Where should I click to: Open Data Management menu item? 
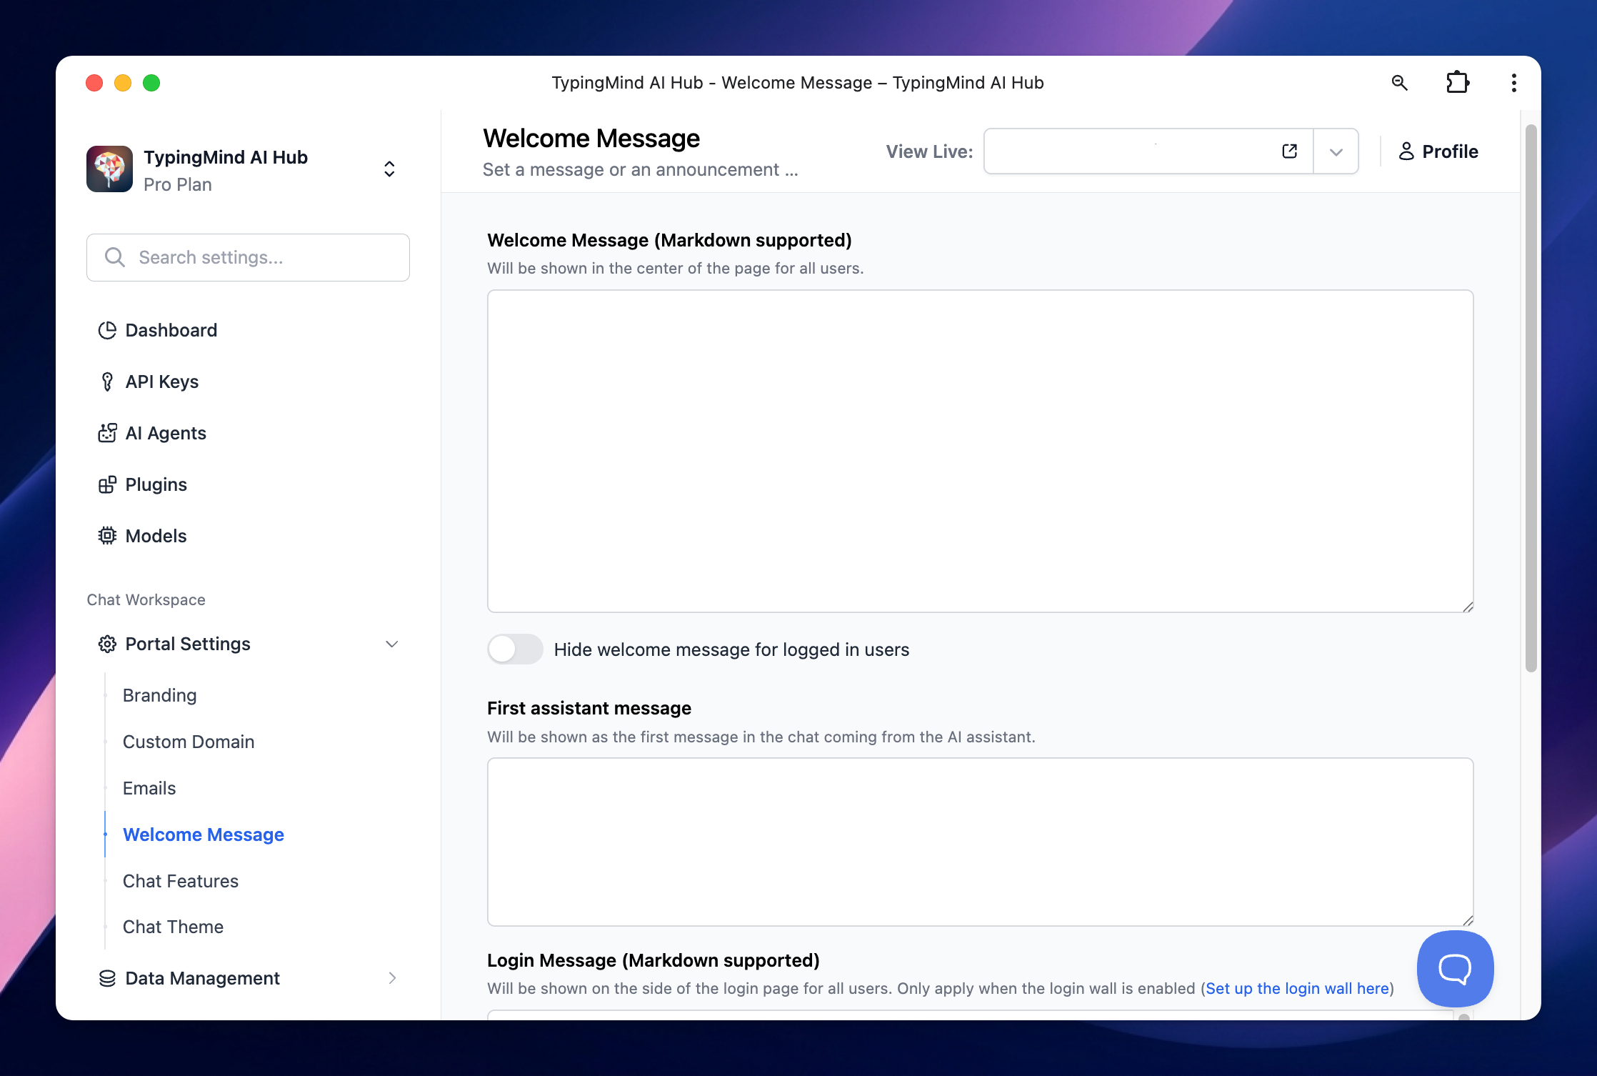coord(246,978)
